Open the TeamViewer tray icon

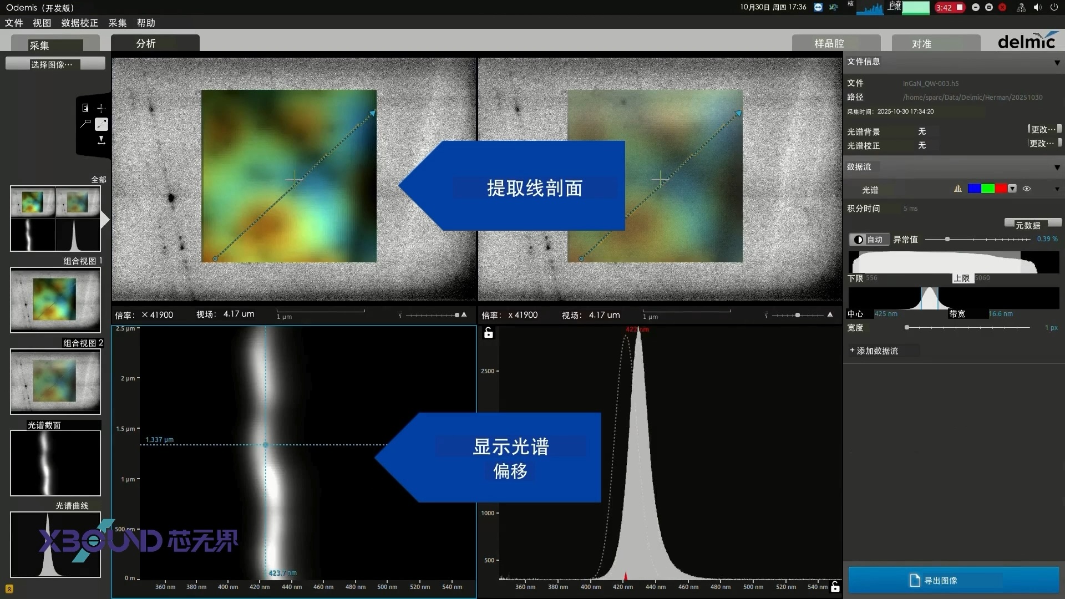818,7
